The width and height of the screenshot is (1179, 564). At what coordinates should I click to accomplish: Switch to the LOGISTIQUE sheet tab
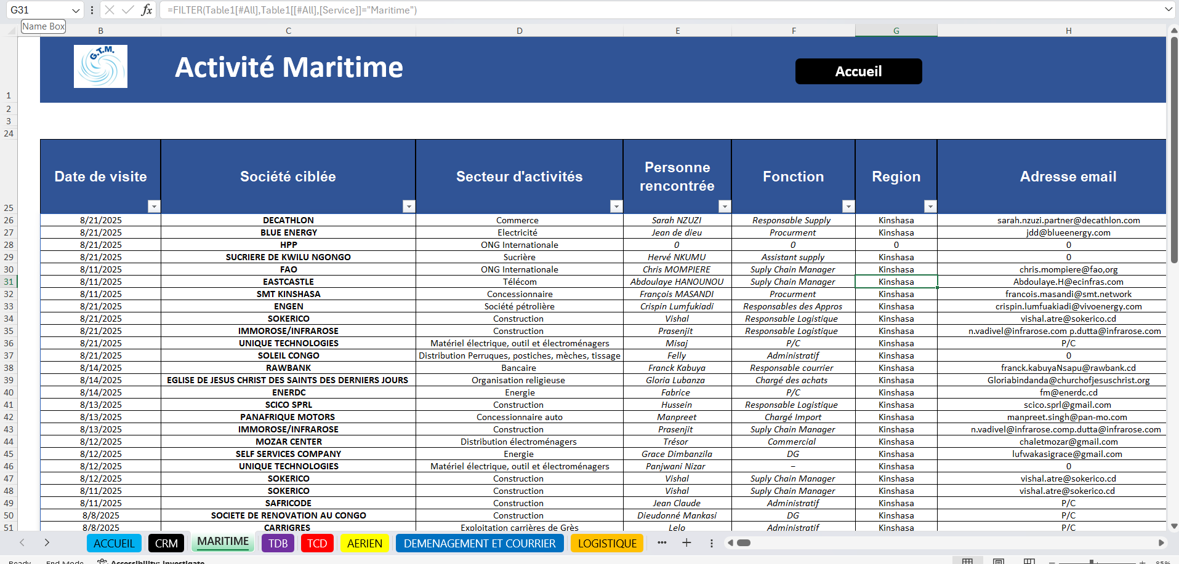[x=607, y=543]
